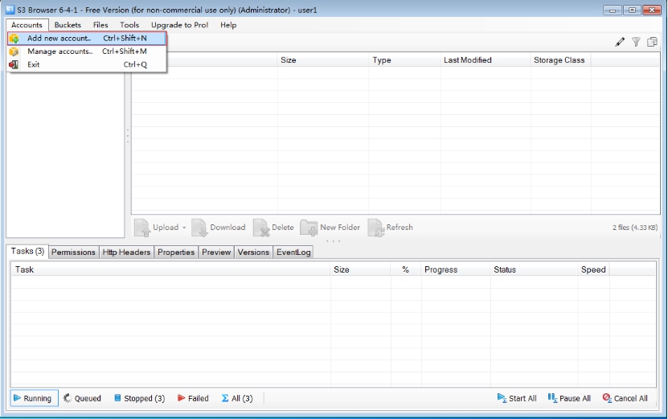The image size is (668, 419).
Task: Show only Running tasks
Action: click(34, 398)
